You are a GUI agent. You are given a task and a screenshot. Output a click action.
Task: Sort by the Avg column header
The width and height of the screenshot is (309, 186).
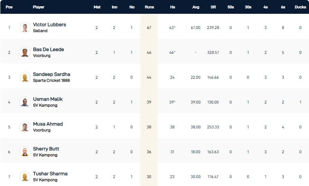point(196,7)
